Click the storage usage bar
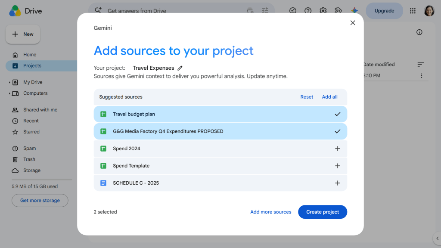Image resolution: width=441 pixels, height=248 pixels. [x=42, y=180]
